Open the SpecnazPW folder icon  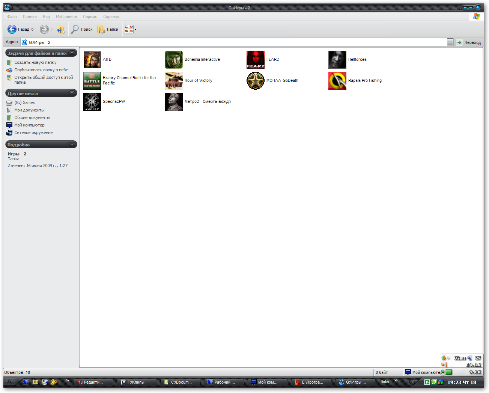[92, 101]
